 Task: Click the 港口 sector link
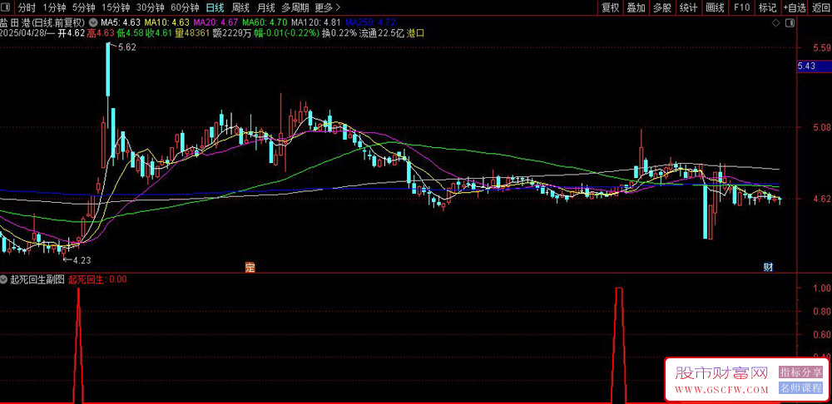pyautogui.click(x=416, y=33)
